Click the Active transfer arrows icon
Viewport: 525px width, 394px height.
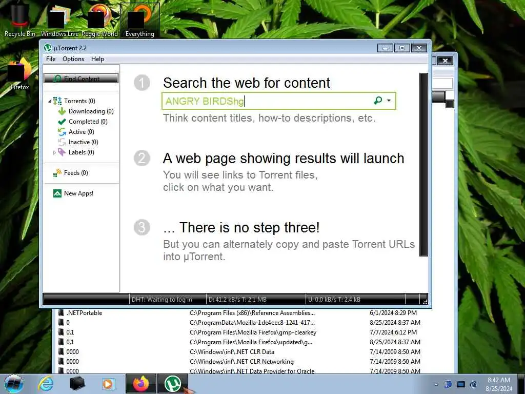(x=62, y=132)
